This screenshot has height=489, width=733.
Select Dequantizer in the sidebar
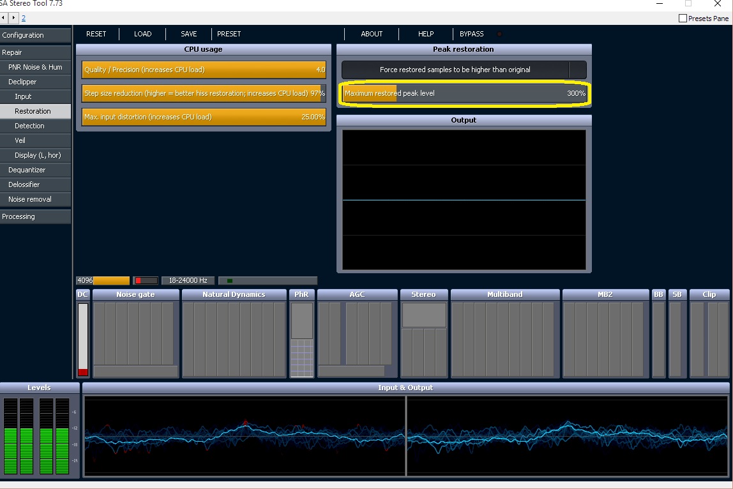(x=36, y=170)
